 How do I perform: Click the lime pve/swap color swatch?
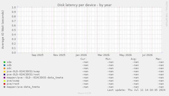pos(4,81)
